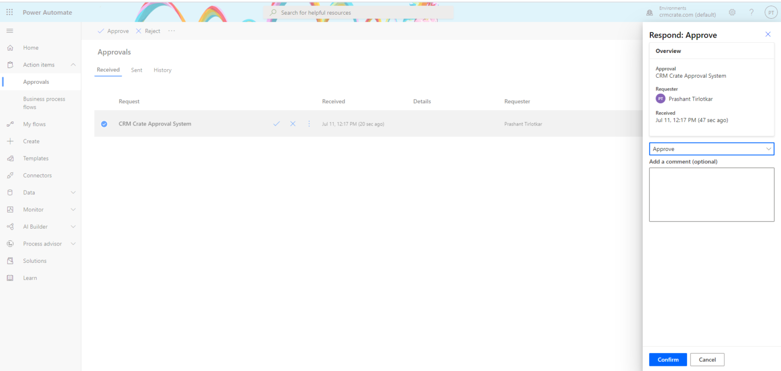Screen dimensions: 781x371
Task: Open Templates from the left sidebar
Action: click(x=36, y=158)
